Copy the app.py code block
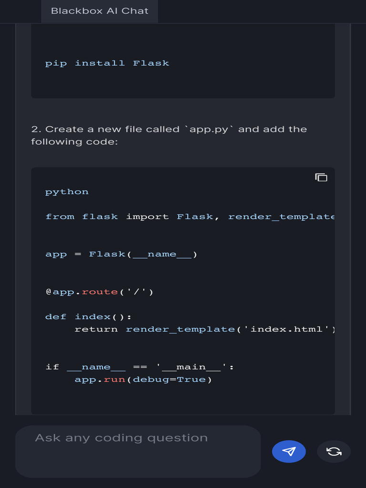Screen dimensions: 366x488 pyautogui.click(x=321, y=177)
